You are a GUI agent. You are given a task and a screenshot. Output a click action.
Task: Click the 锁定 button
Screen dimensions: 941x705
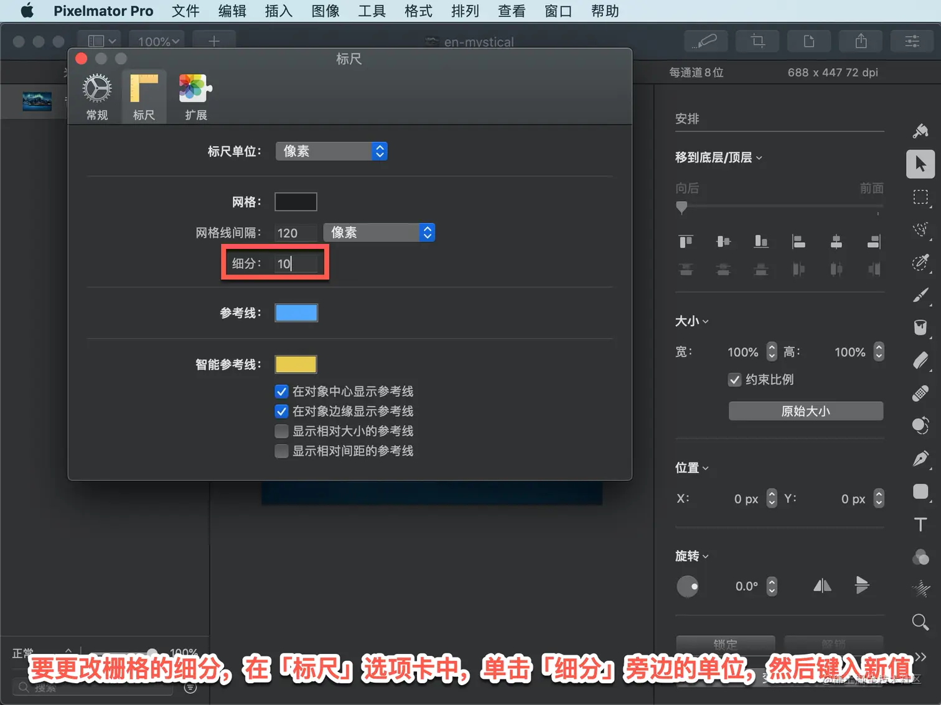[x=726, y=644]
